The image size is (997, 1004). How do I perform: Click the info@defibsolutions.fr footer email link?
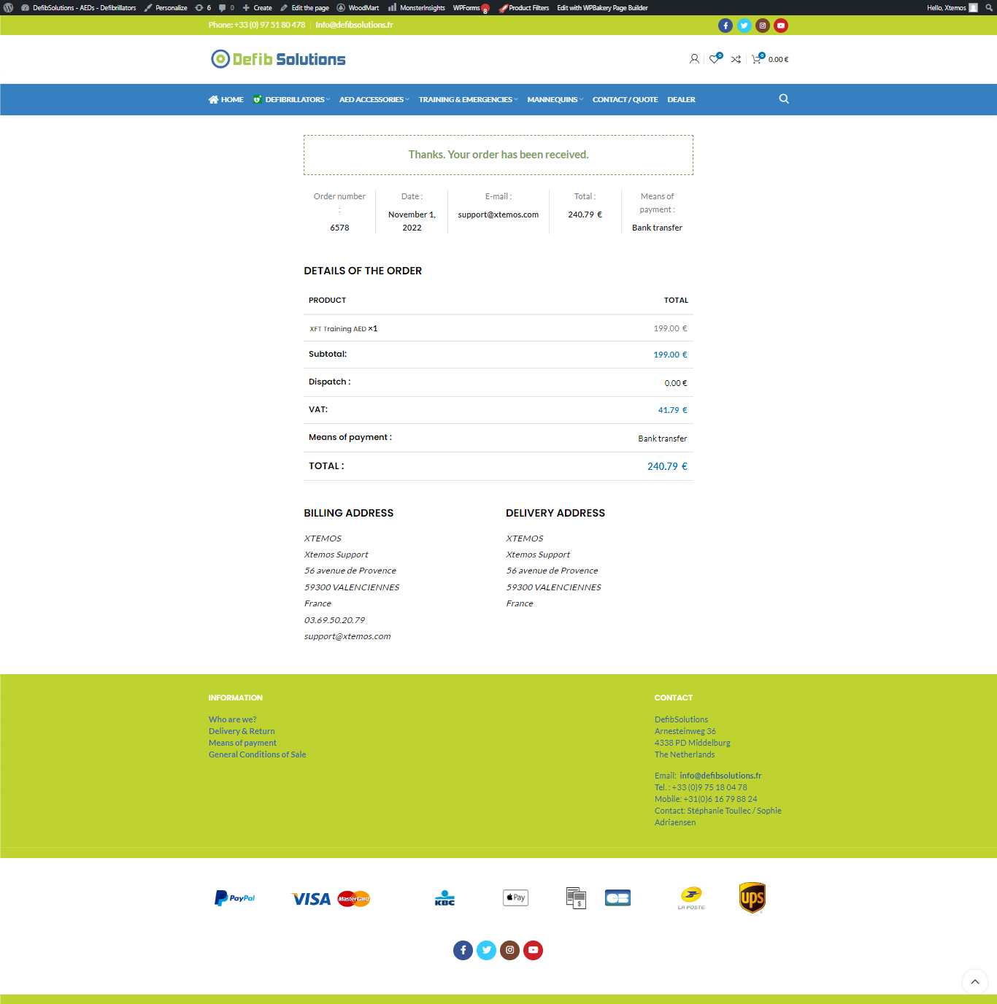tap(720, 776)
